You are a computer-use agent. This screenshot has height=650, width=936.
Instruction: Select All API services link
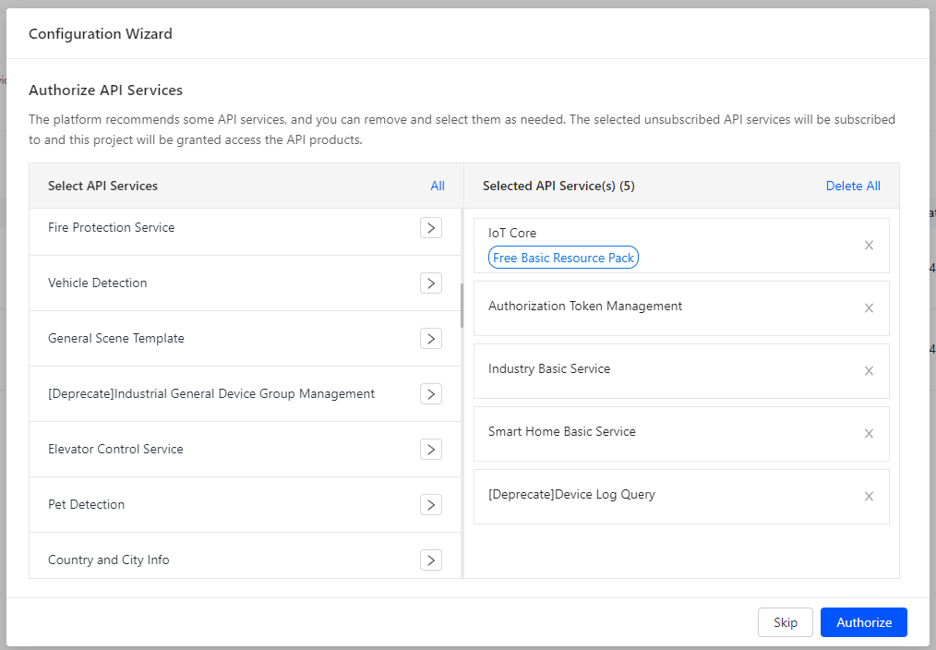[438, 187]
